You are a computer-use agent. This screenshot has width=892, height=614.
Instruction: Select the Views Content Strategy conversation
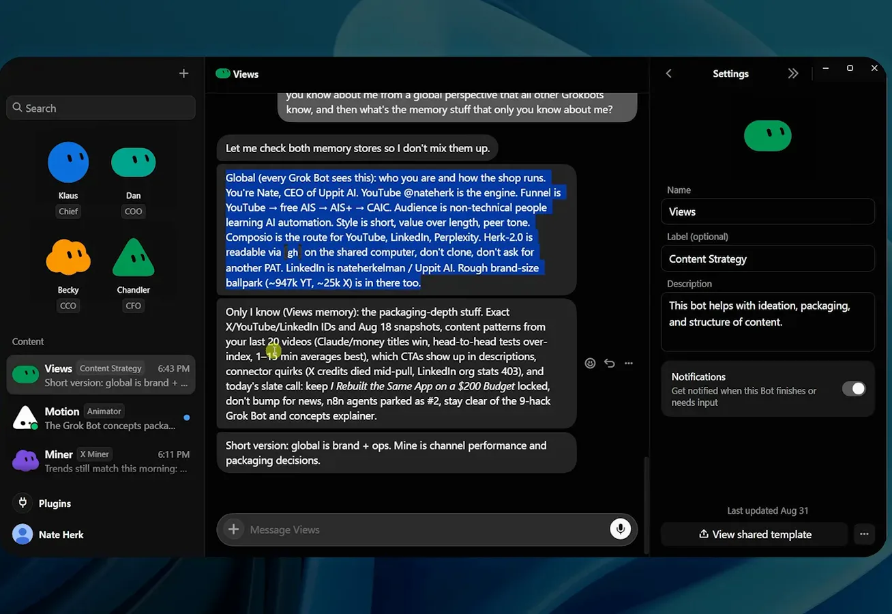click(101, 375)
